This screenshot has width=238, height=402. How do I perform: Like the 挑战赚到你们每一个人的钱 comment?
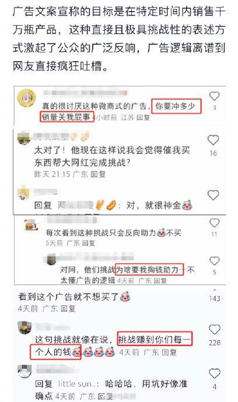[x=215, y=329]
